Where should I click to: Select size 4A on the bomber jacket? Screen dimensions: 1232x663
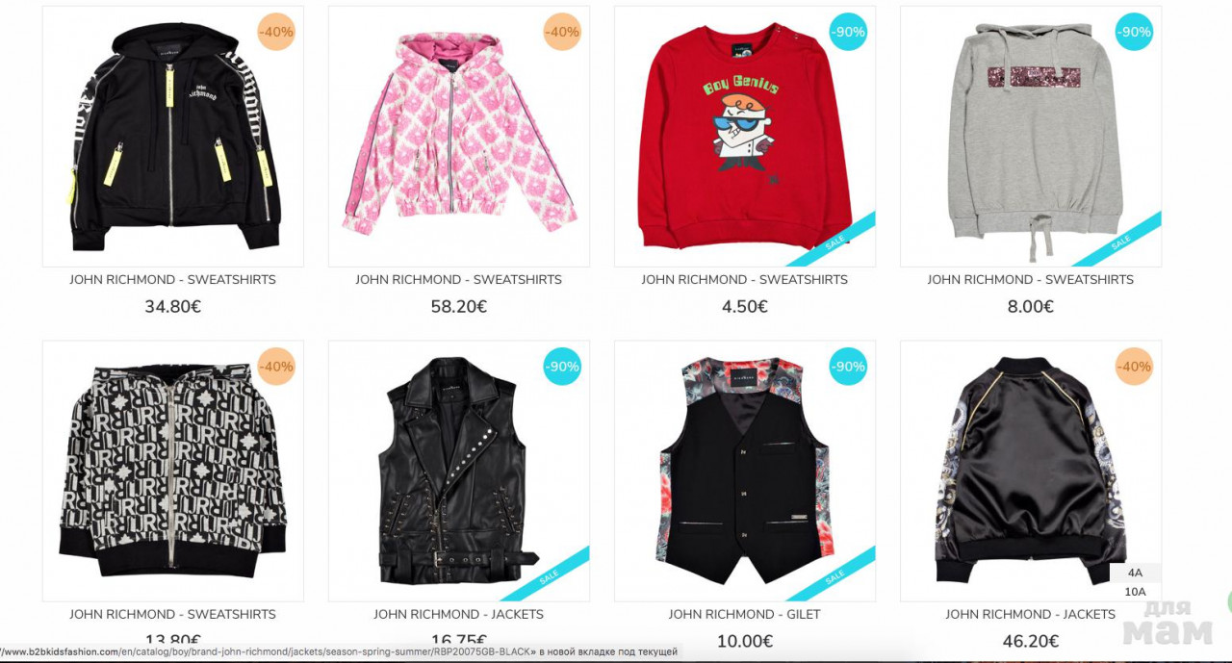pyautogui.click(x=1135, y=573)
